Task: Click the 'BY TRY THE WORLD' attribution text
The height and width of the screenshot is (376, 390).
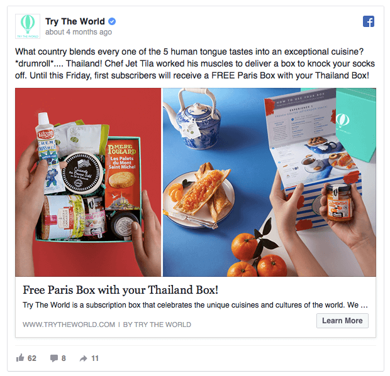Action: coord(157,325)
